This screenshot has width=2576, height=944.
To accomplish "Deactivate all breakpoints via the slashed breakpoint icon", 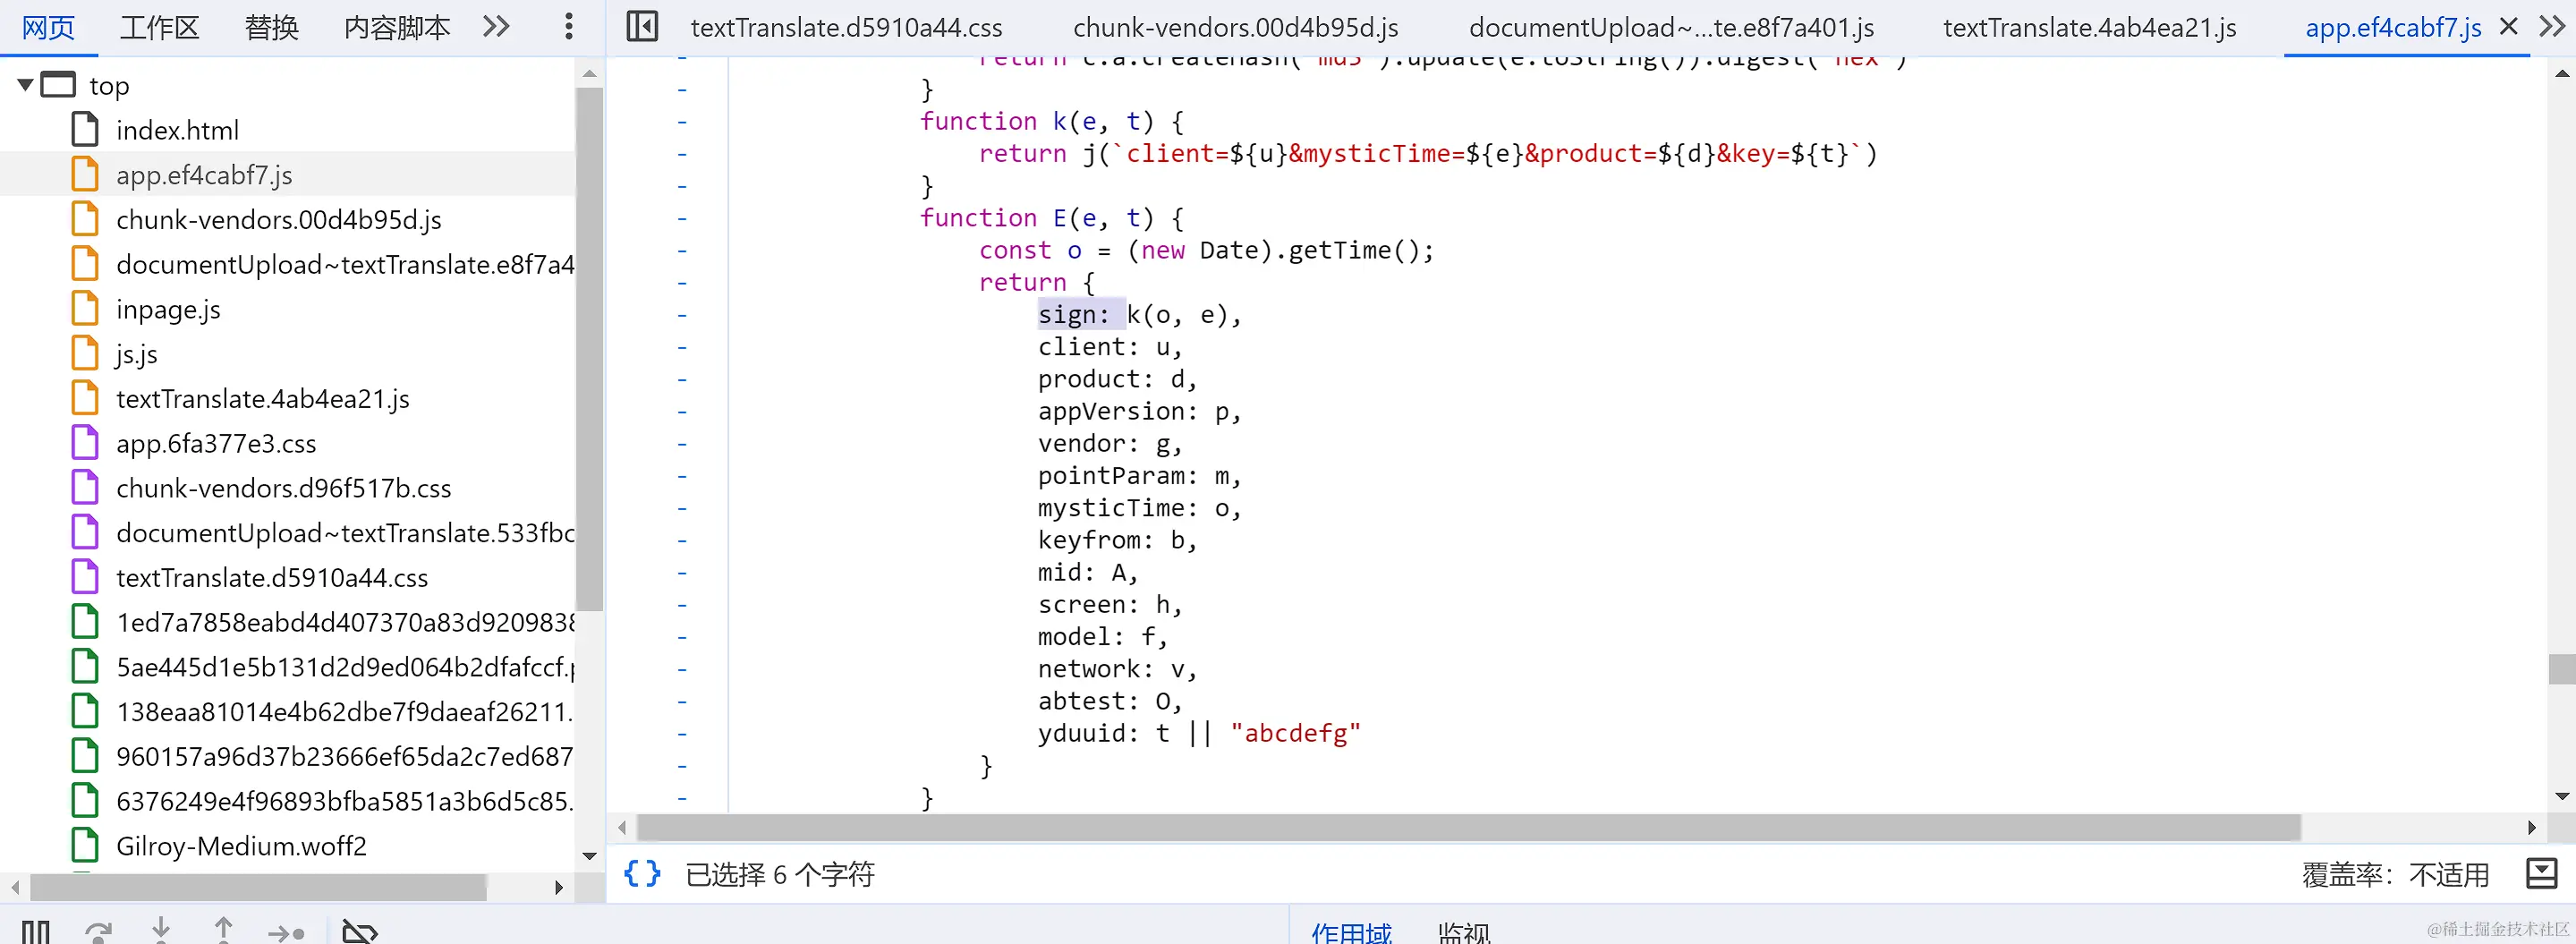I will 360,932.
